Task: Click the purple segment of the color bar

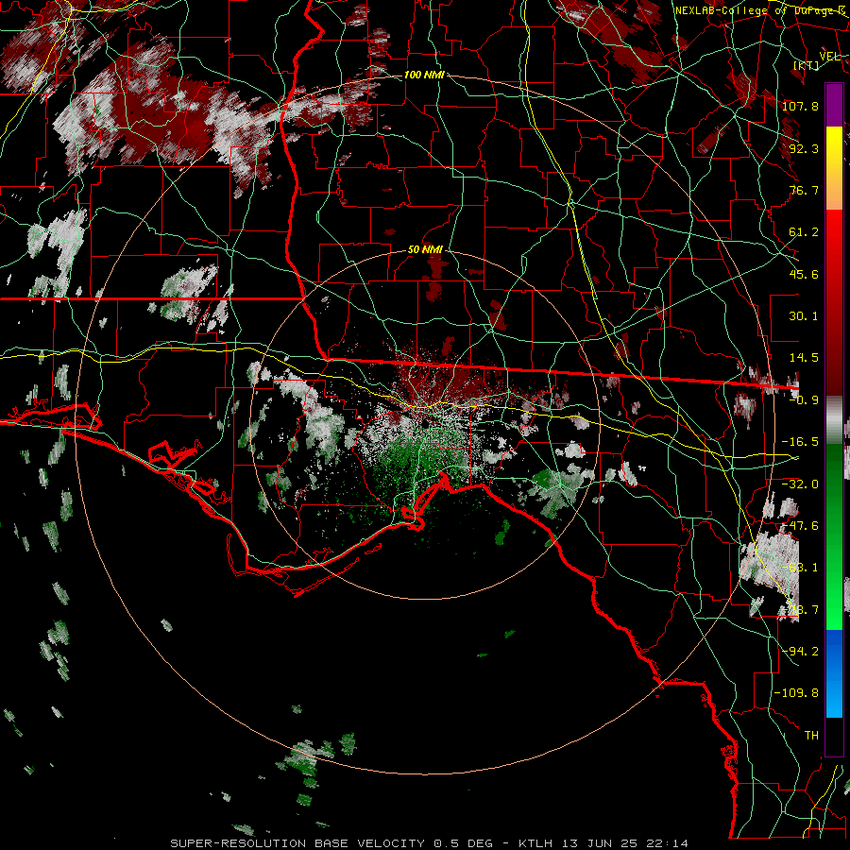Action: pos(834,105)
